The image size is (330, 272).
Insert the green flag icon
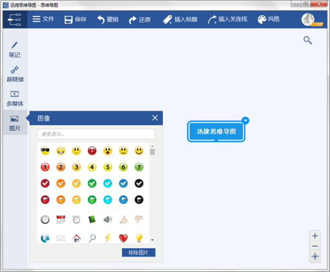click(92, 199)
